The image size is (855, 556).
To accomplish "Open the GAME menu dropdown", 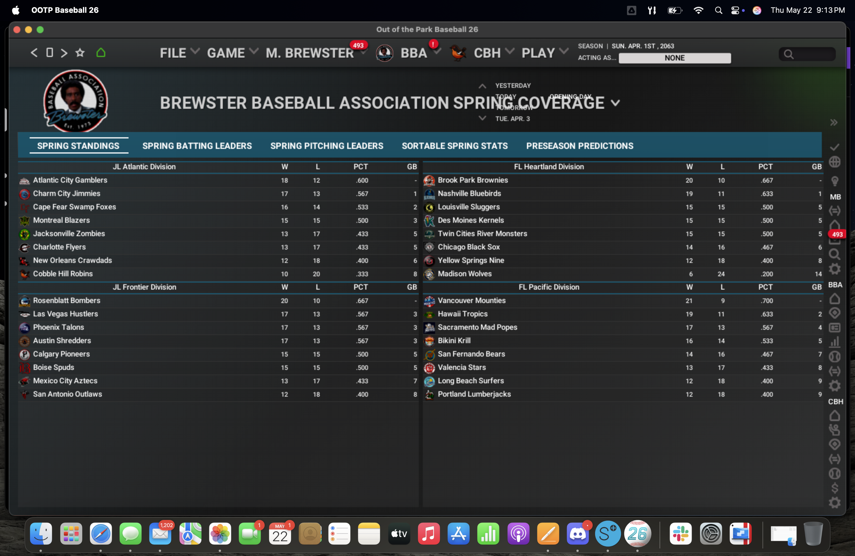I will pyautogui.click(x=232, y=53).
